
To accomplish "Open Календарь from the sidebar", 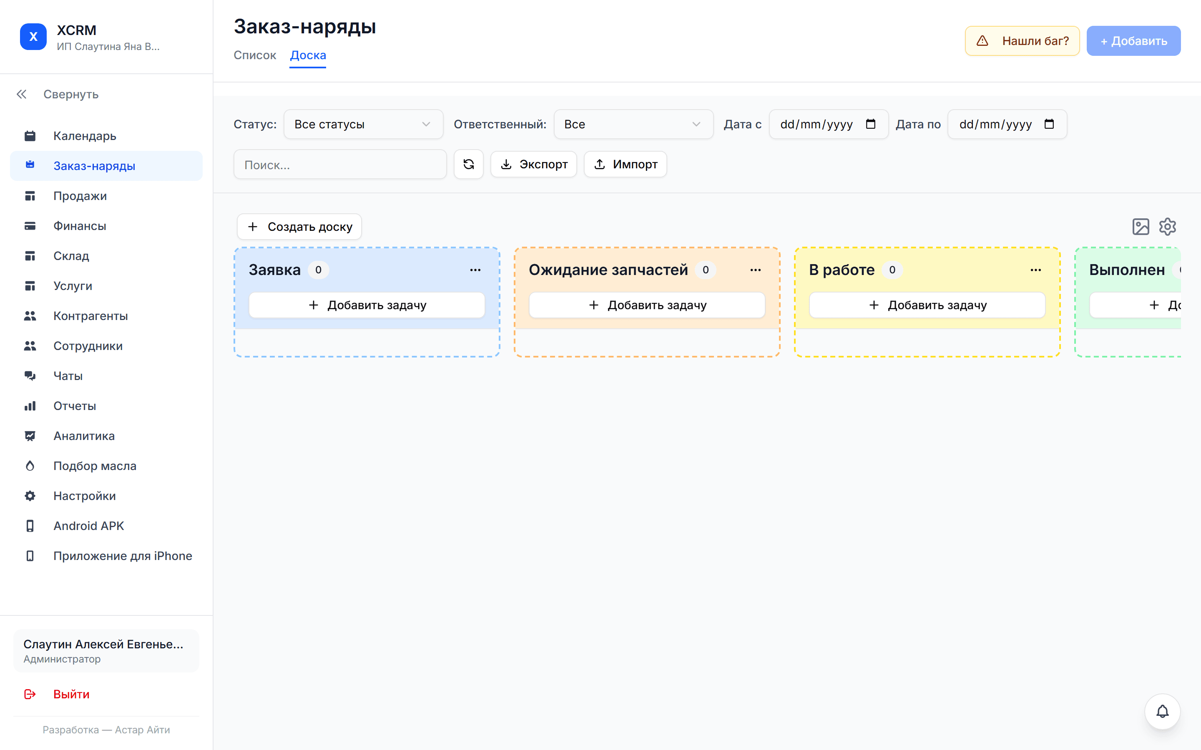I will tap(106, 136).
